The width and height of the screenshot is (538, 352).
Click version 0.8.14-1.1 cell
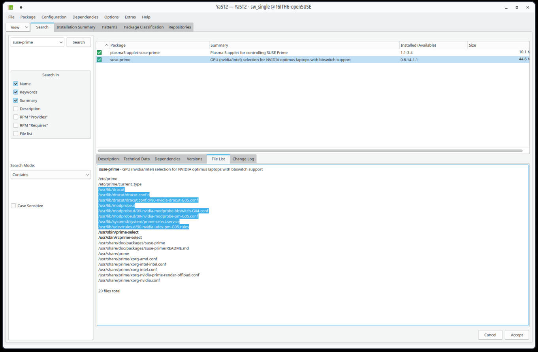pyautogui.click(x=409, y=60)
